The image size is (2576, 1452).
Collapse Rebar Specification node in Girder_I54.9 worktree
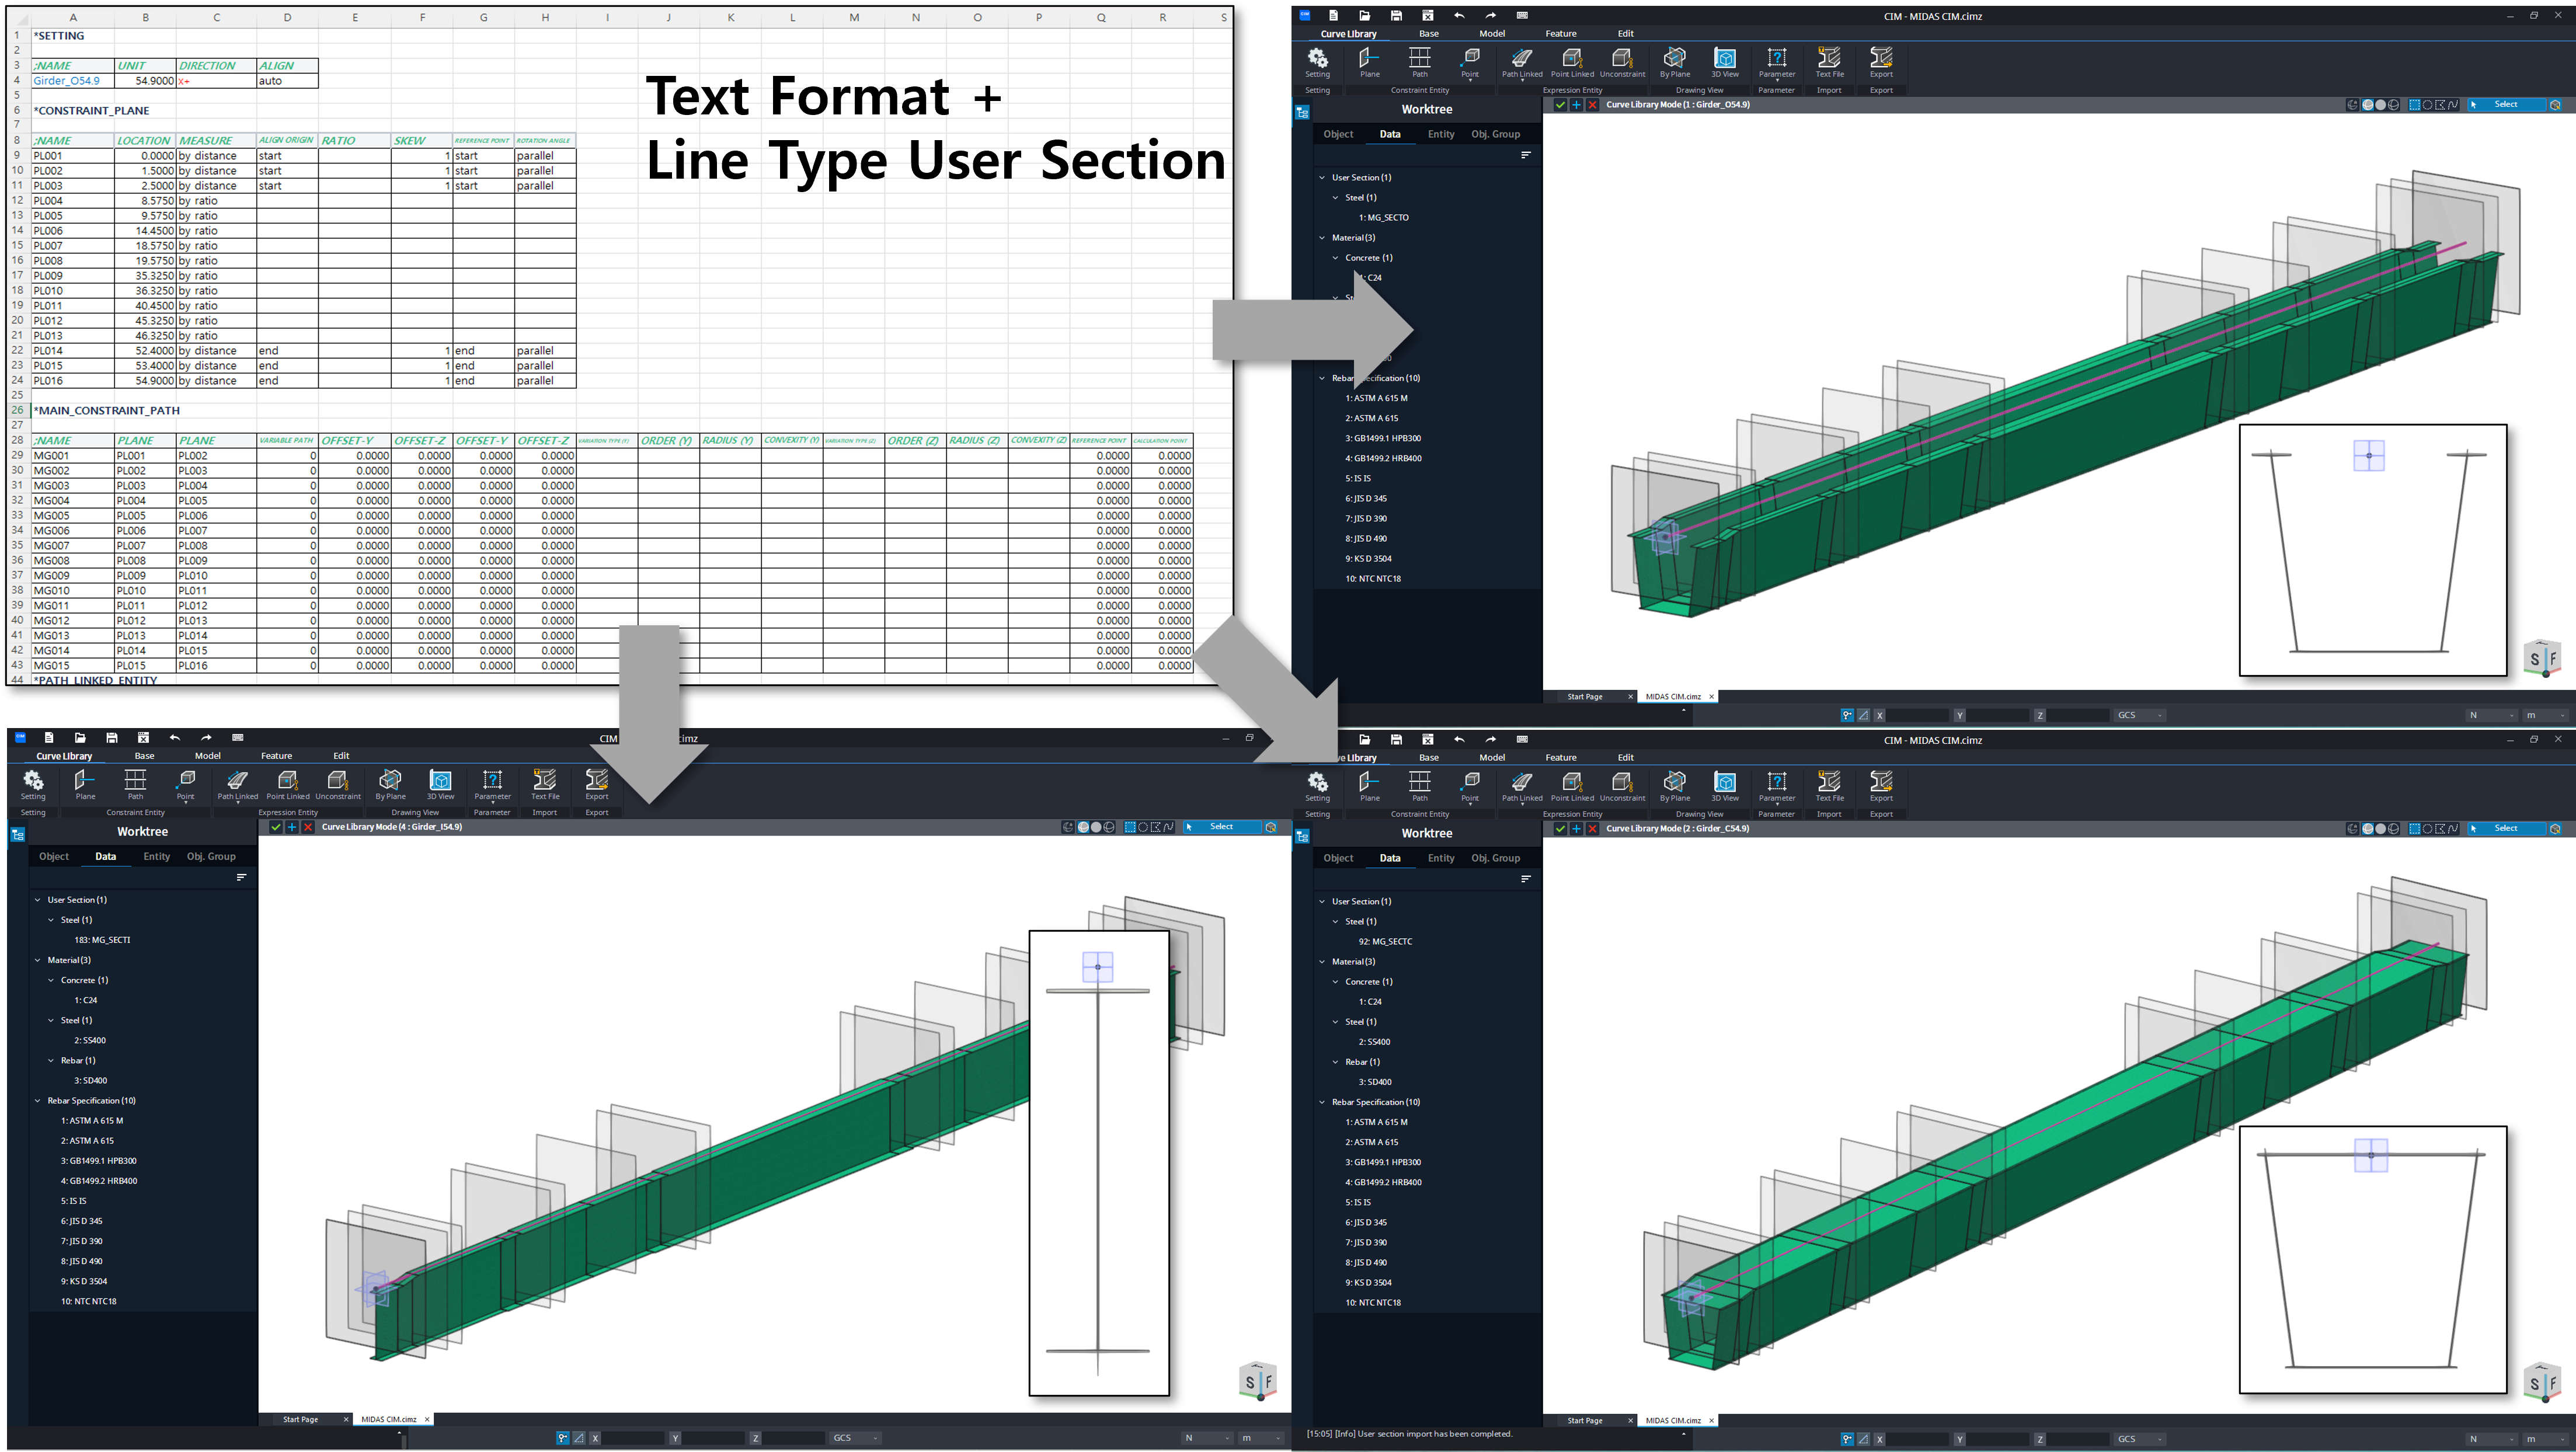click(x=38, y=1100)
